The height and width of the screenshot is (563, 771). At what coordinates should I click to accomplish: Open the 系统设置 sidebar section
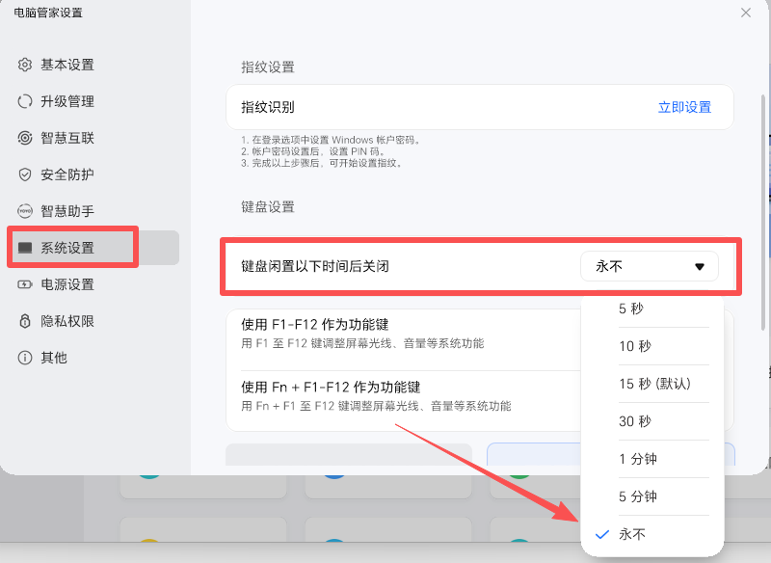67,248
